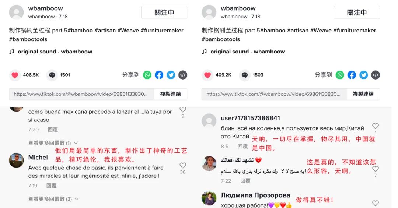This screenshot has width=398, height=208.
Task: Select the video URL field in right panel
Action: coord(274,94)
